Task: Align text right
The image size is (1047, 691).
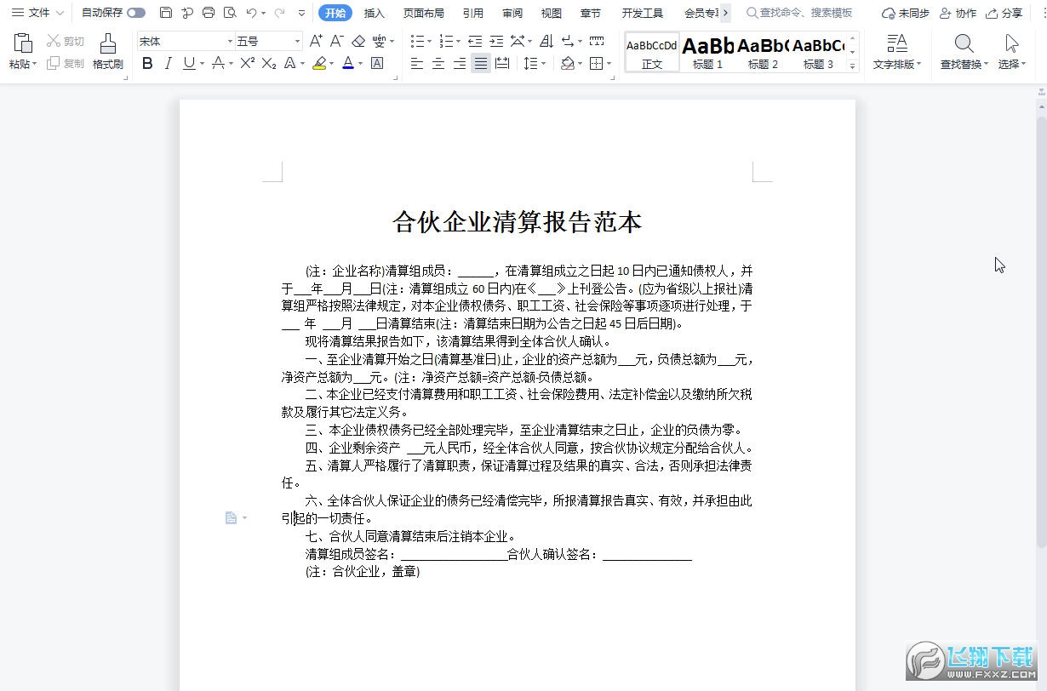Action: (460, 64)
